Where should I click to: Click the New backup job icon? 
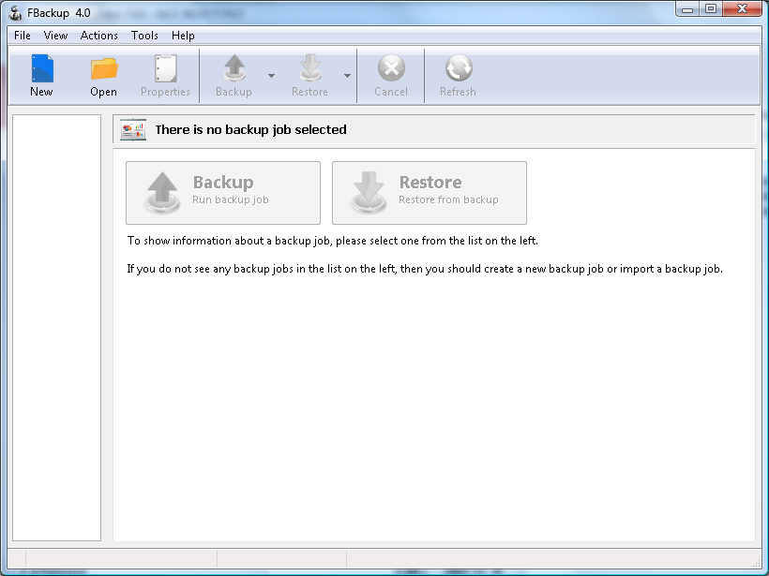41,69
